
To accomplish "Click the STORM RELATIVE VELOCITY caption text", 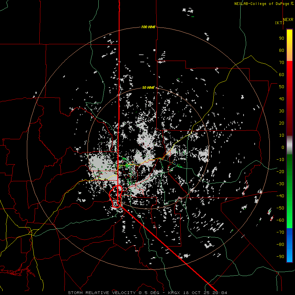I will (x=102, y=293).
